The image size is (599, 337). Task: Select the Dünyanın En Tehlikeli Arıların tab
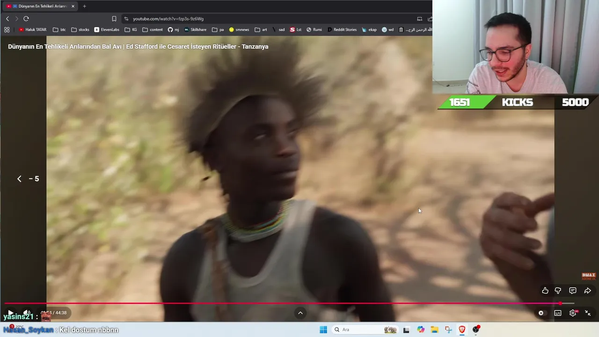[x=40, y=6]
